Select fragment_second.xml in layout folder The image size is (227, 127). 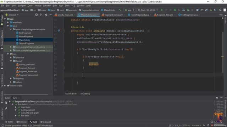(x=28, y=75)
